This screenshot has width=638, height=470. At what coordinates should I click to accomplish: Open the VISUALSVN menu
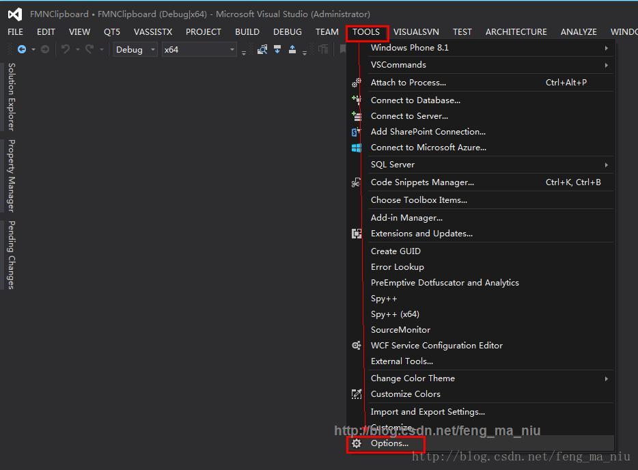(x=416, y=31)
